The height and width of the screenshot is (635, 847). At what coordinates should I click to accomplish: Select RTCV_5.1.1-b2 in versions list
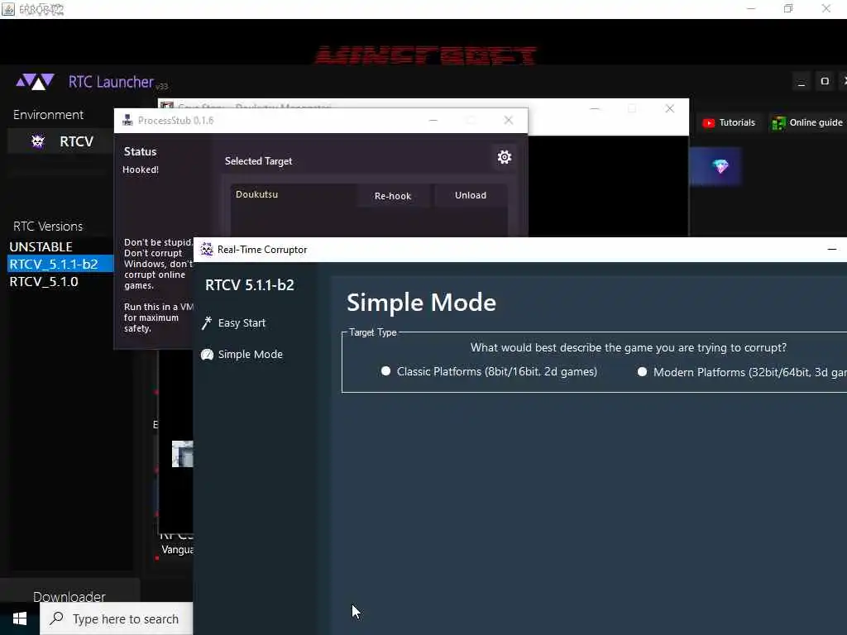click(x=60, y=264)
